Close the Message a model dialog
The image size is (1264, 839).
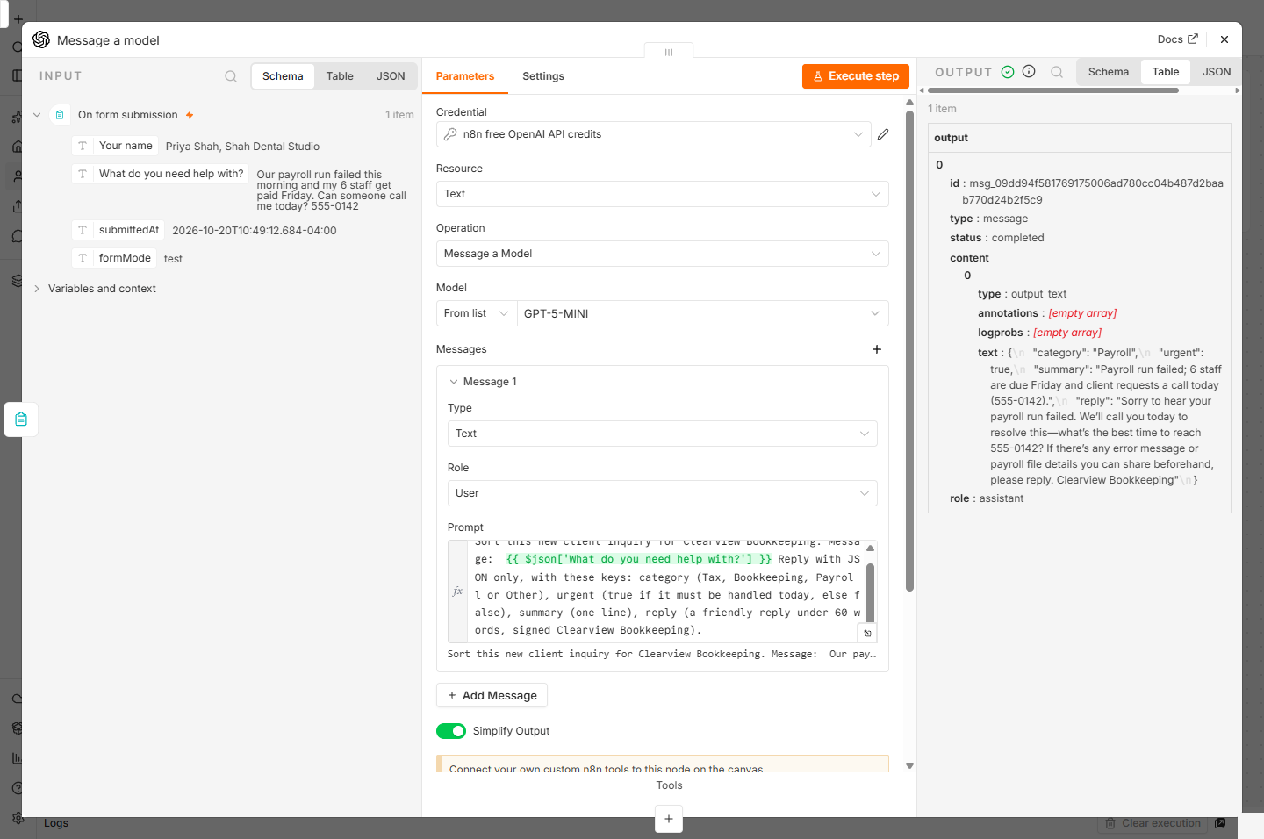(x=1224, y=39)
